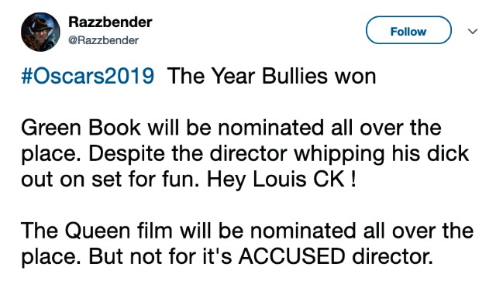The image size is (496, 281).
Task: Click "But not for it's" phrase
Action: [x=160, y=256]
